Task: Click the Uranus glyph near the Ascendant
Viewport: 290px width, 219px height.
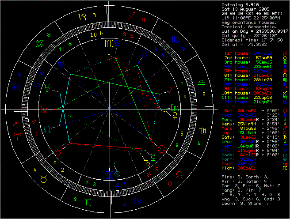Action: click(x=46, y=87)
